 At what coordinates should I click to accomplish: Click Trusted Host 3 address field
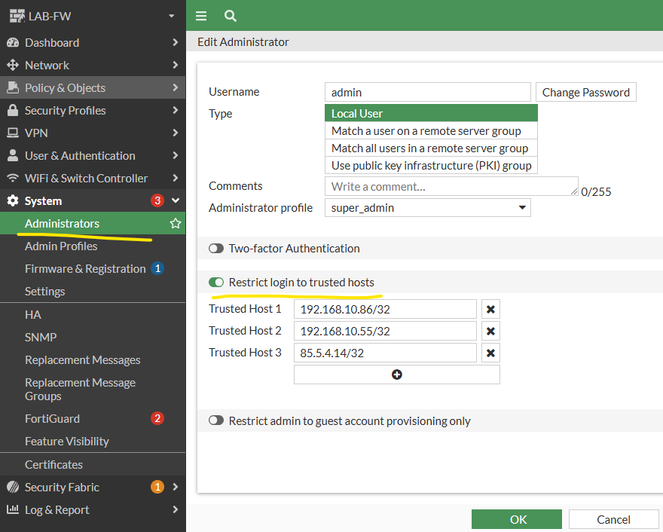tap(385, 353)
